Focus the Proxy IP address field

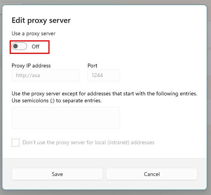[46, 75]
